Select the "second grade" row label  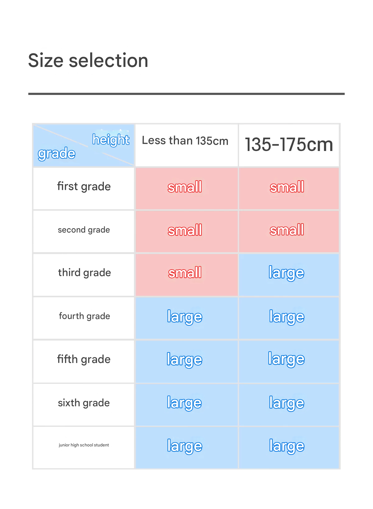click(x=84, y=230)
